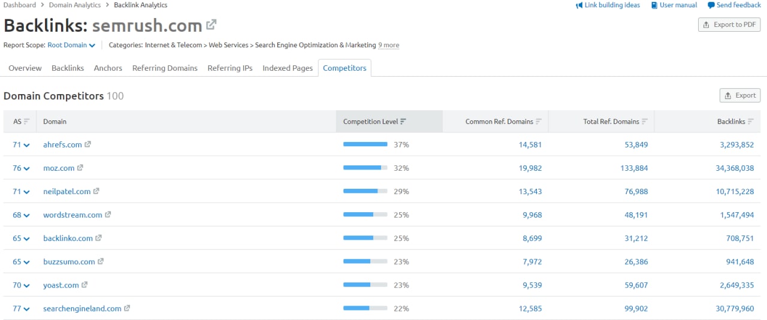
Task: Click external link icon next to searchengineland.com
Action: (x=127, y=308)
